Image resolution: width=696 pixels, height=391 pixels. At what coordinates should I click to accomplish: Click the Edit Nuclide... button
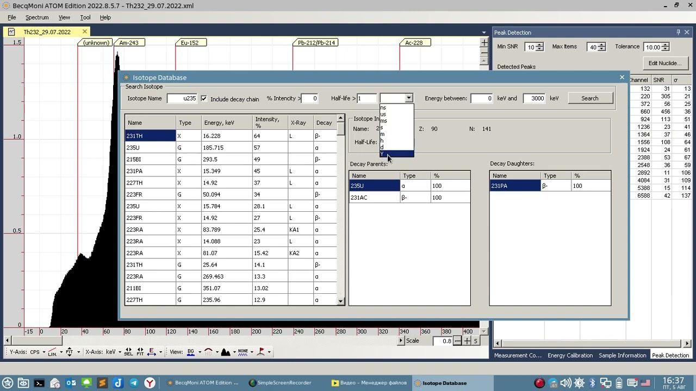coord(664,63)
